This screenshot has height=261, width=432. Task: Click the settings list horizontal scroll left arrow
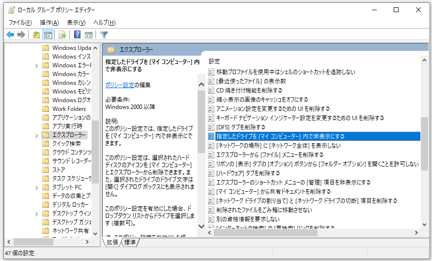pyautogui.click(x=209, y=232)
